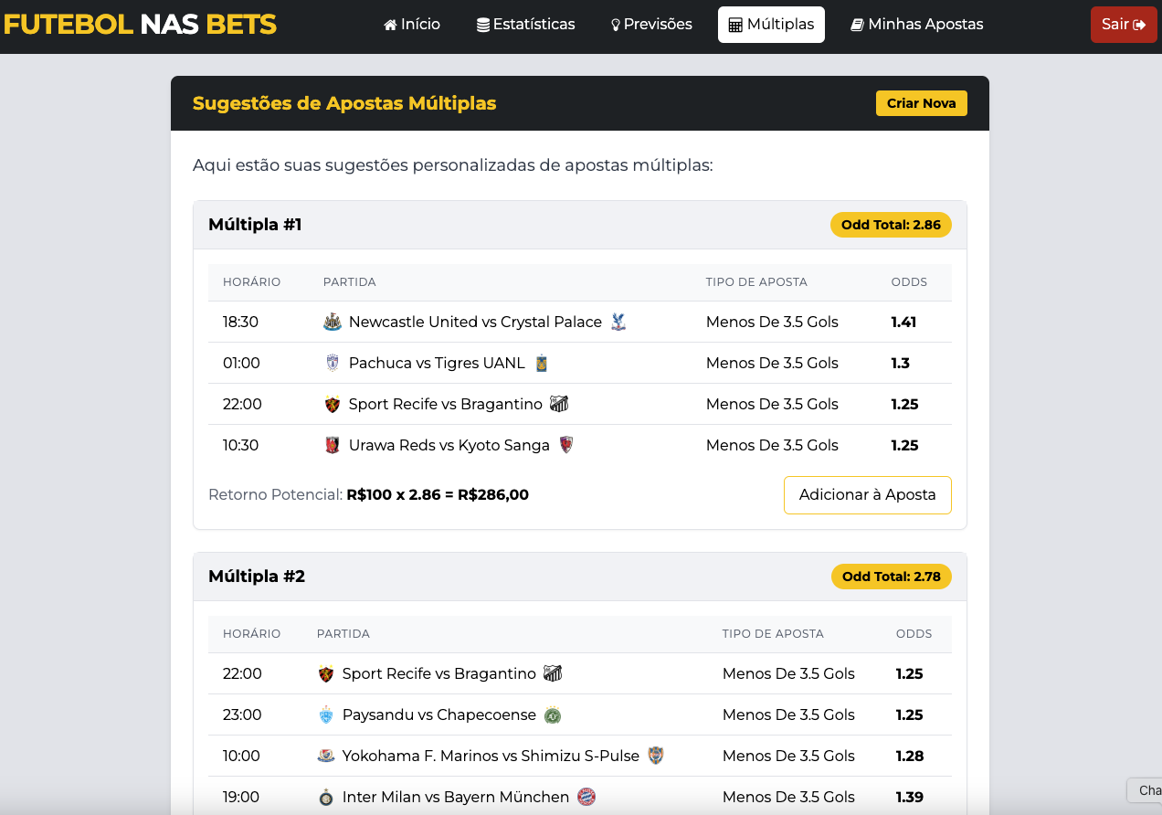The height and width of the screenshot is (815, 1162).
Task: Click the Chapecoense team badge
Action: pos(553,714)
